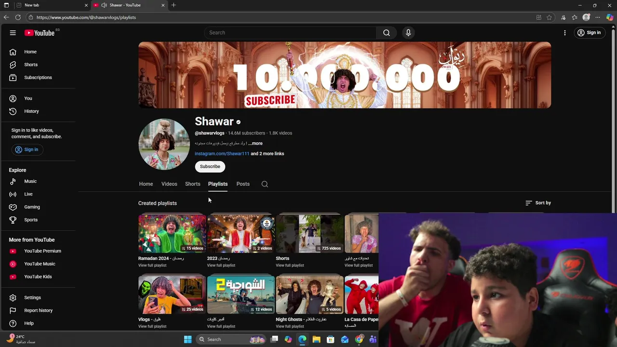Image resolution: width=617 pixels, height=347 pixels.
Task: Switch to the Posts tab
Action: pyautogui.click(x=243, y=184)
